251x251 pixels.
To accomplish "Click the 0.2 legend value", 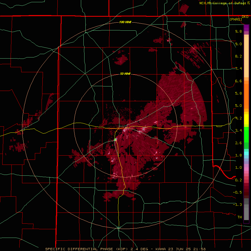I will coord(238,180).
